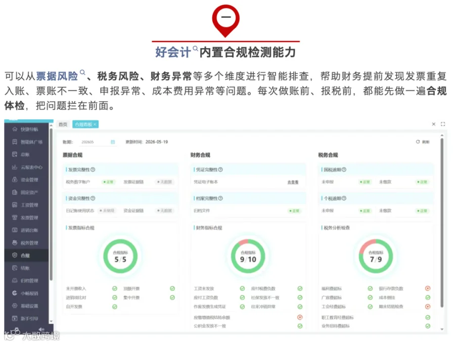Open 归档管理 in the sidebar

coord(26,280)
